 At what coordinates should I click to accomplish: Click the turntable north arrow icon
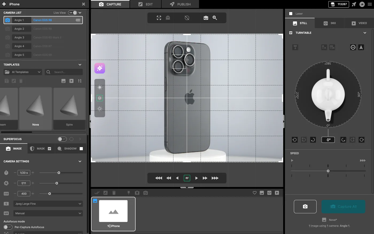(361, 47)
